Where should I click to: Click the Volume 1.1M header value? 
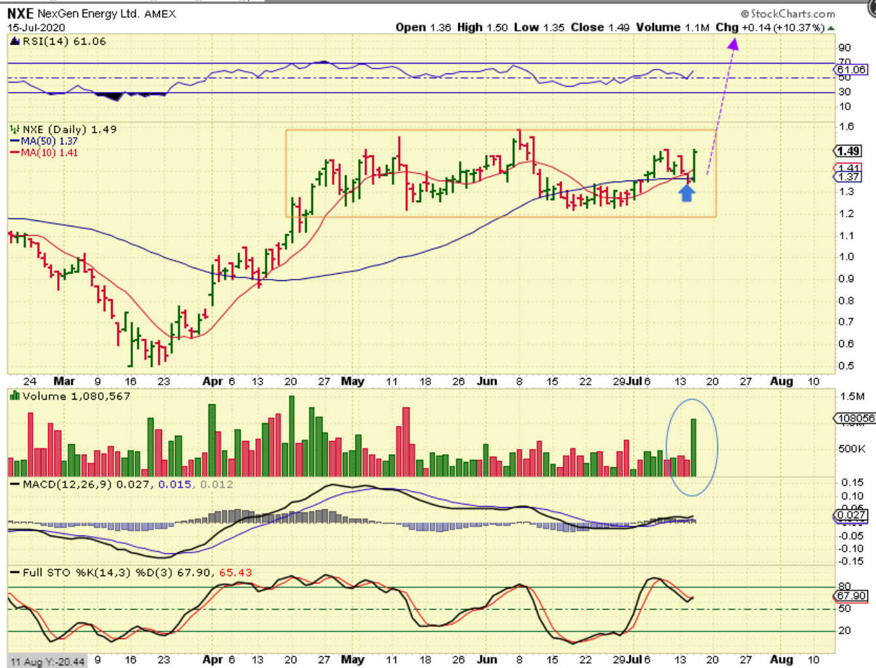(x=673, y=28)
